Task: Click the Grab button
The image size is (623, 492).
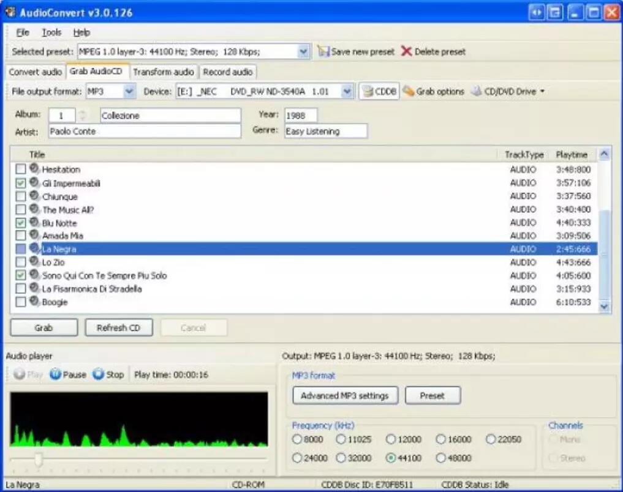Action: click(x=43, y=328)
